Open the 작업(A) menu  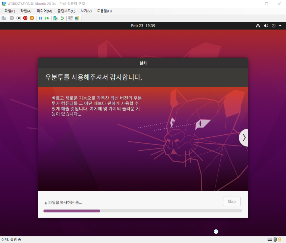pyautogui.click(x=26, y=11)
